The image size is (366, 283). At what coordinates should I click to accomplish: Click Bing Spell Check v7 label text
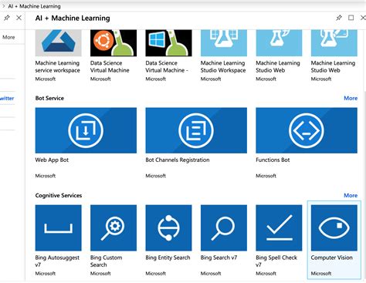click(x=276, y=261)
